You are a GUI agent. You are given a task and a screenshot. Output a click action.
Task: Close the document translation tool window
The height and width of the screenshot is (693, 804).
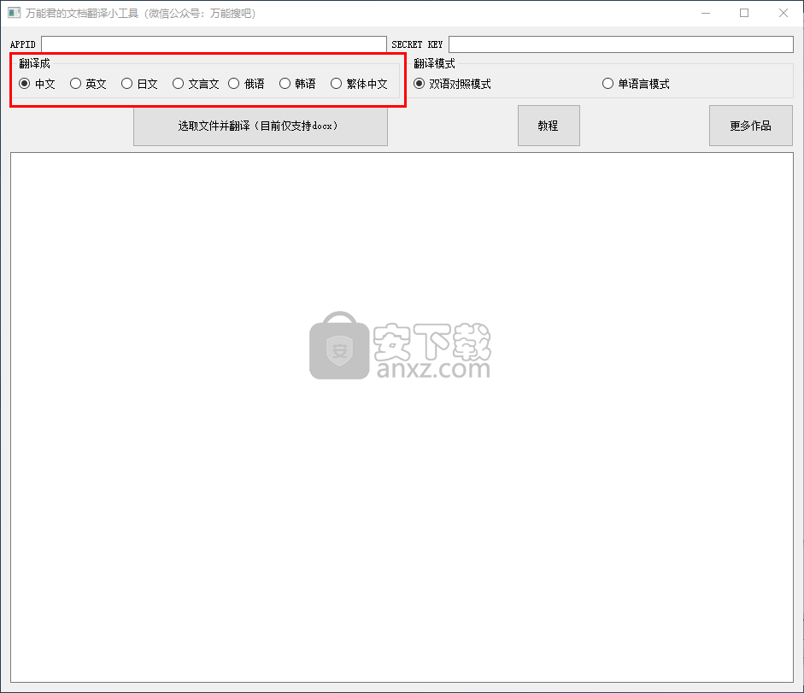tap(783, 13)
